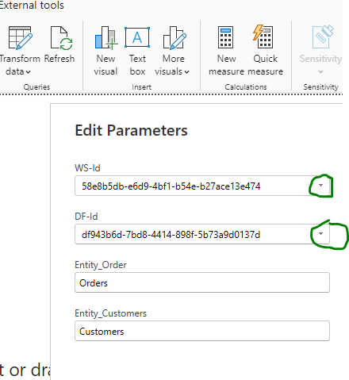Open the External tools ribbon tab
The height and width of the screenshot is (380, 349).
coord(32,5)
